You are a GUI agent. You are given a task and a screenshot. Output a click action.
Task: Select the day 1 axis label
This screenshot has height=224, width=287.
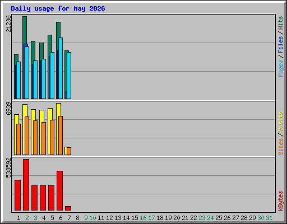click(x=18, y=218)
